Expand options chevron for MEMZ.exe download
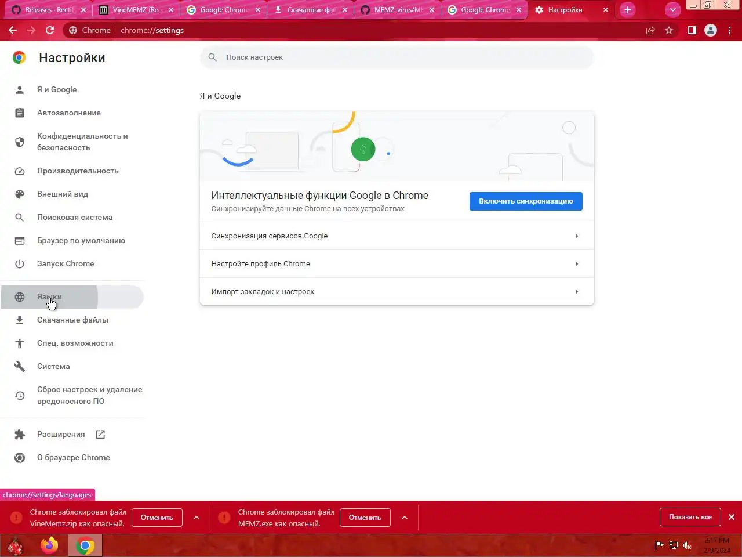The height and width of the screenshot is (557, 742). point(405,518)
